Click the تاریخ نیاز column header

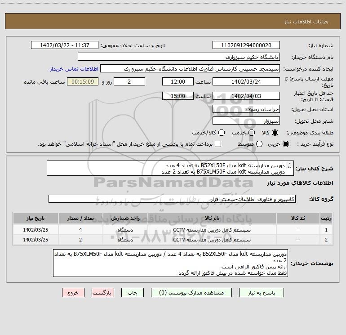tap(35, 219)
